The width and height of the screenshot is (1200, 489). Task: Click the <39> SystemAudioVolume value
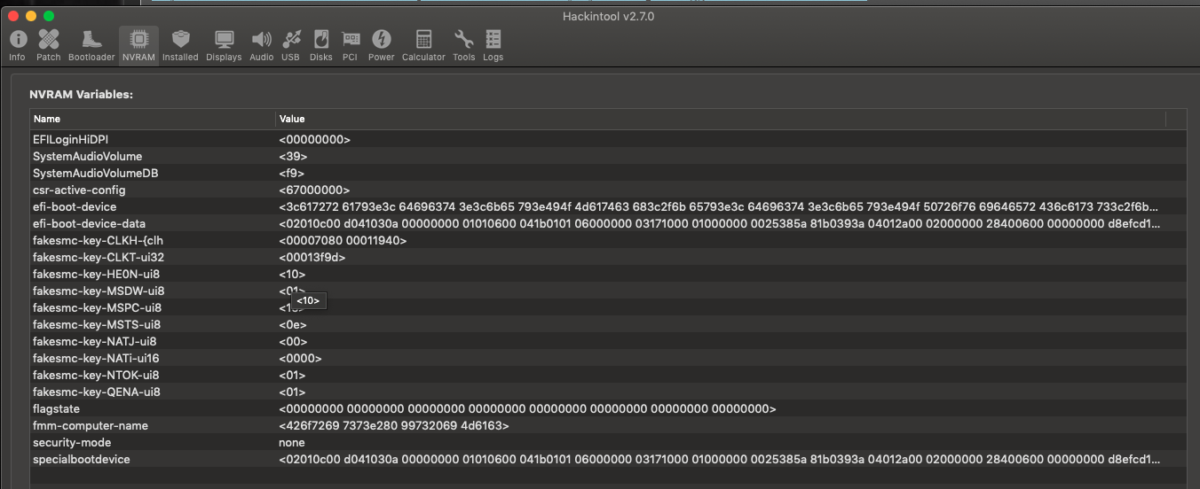[293, 157]
